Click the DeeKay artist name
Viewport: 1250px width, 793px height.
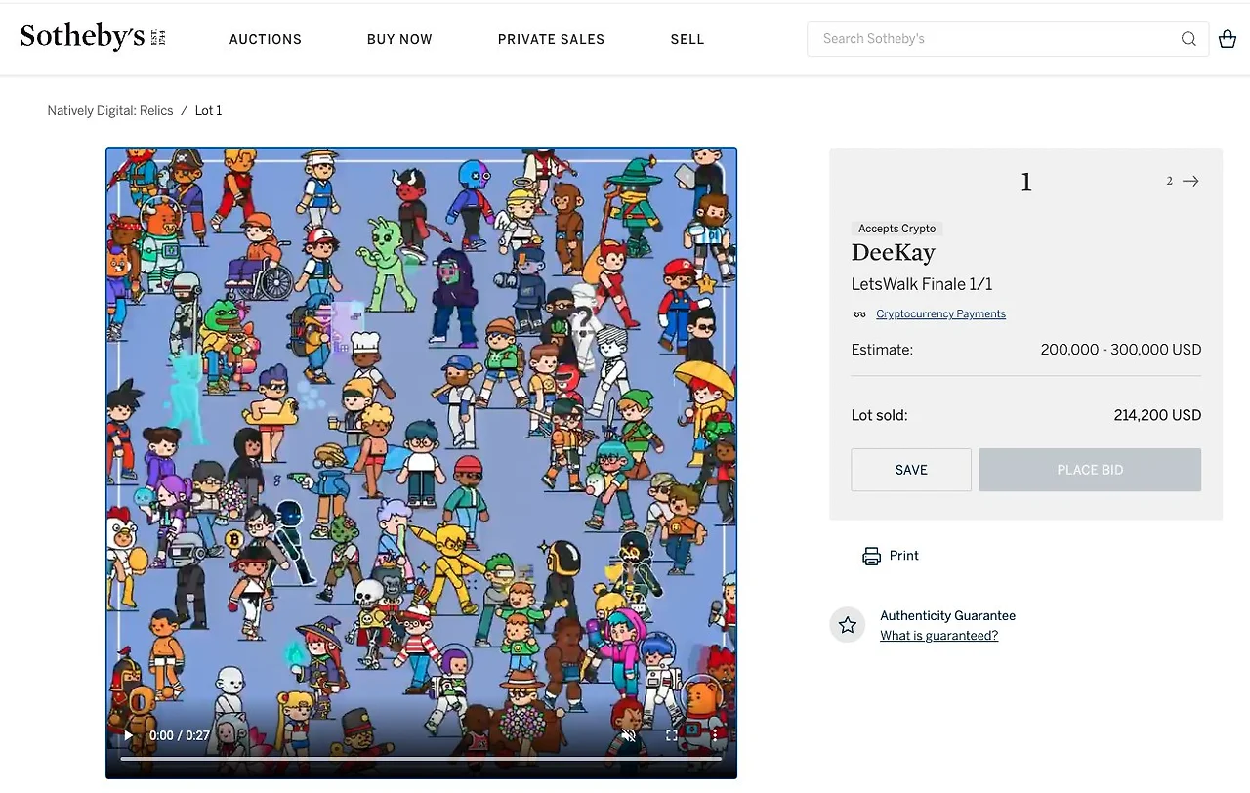pos(894,253)
